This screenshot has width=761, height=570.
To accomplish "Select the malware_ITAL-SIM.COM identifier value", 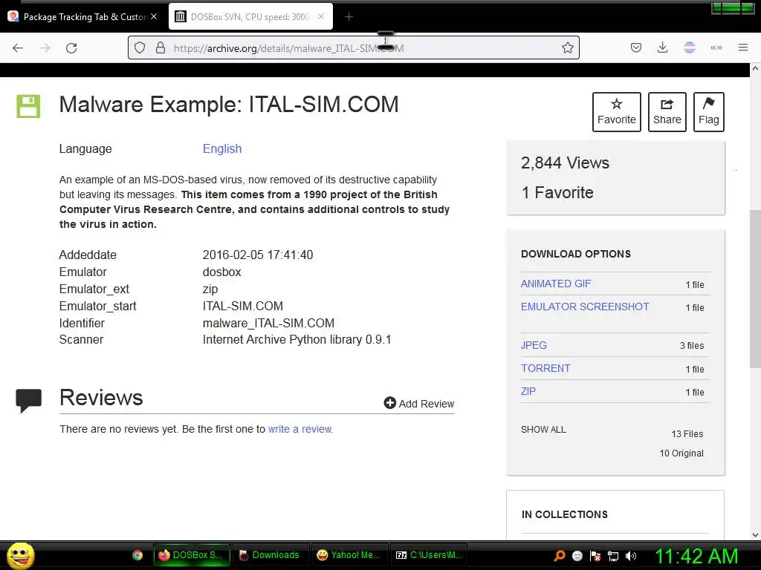I will pyautogui.click(x=268, y=324).
